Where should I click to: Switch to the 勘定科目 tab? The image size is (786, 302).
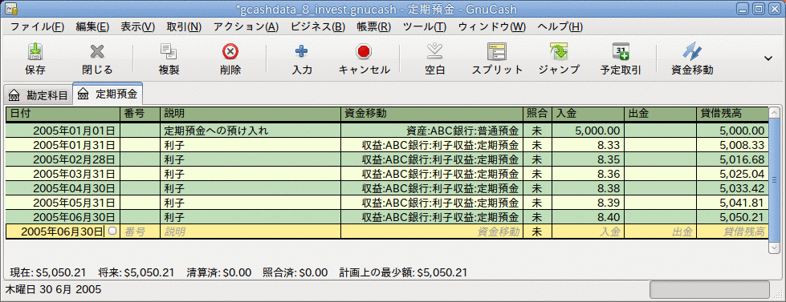tap(38, 95)
